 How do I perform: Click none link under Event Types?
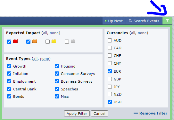point(45,59)
